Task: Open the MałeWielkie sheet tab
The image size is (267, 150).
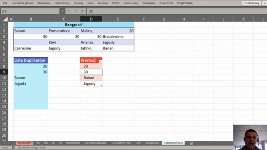Action: [x=73, y=143]
